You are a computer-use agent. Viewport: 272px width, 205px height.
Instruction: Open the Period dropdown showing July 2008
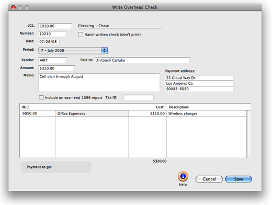[73, 51]
